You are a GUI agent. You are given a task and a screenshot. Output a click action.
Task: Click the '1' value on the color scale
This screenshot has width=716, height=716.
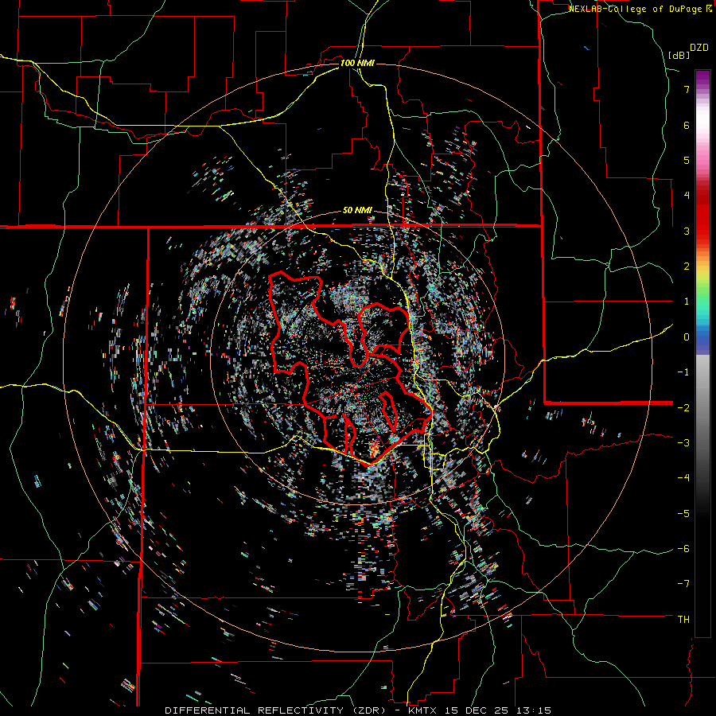point(687,302)
